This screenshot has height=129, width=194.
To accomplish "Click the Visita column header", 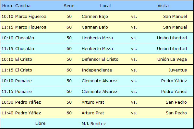I will [163, 6].
